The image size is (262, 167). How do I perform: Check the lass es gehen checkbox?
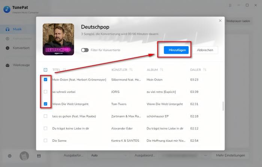click(45, 116)
